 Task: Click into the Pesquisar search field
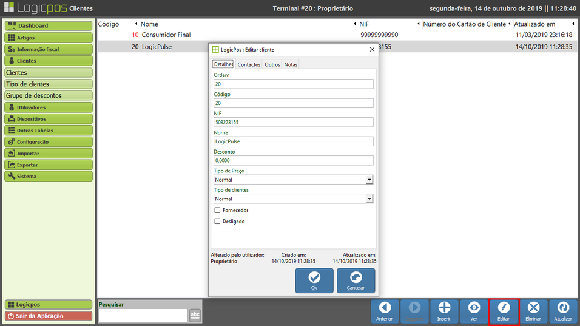point(143,315)
